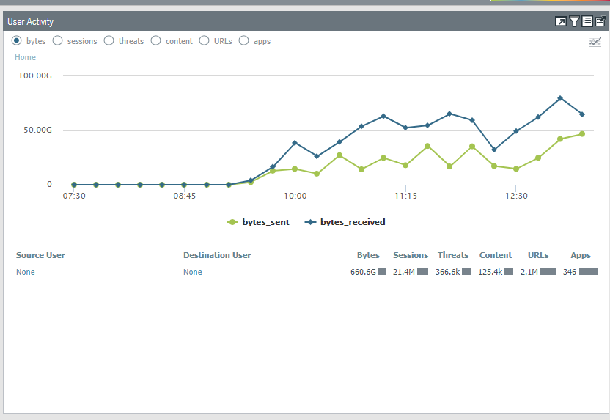Select the sessions radio button
The height and width of the screenshot is (420, 610).
[57, 41]
